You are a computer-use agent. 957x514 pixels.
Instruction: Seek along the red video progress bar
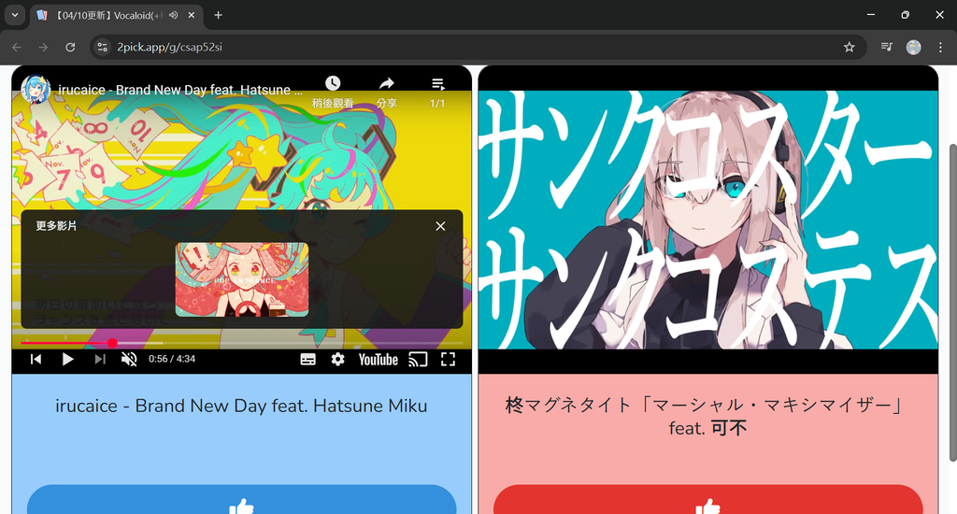242,343
